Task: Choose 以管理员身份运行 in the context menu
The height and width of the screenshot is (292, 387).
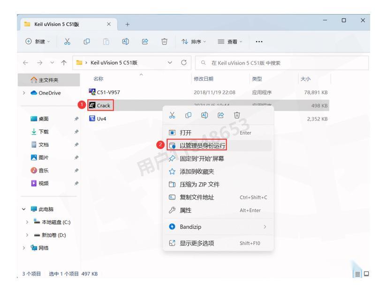Action: (x=219, y=145)
